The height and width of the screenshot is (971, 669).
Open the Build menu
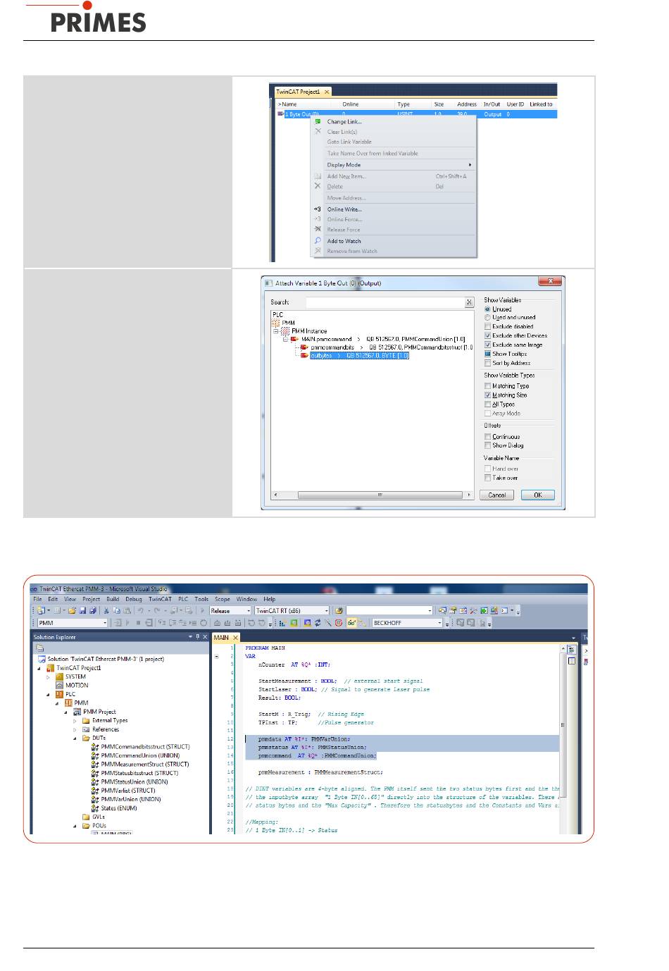click(x=113, y=600)
